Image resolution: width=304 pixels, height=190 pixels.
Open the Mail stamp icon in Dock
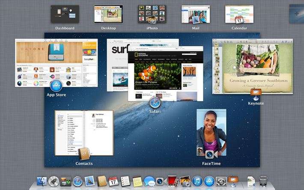[89, 181]
